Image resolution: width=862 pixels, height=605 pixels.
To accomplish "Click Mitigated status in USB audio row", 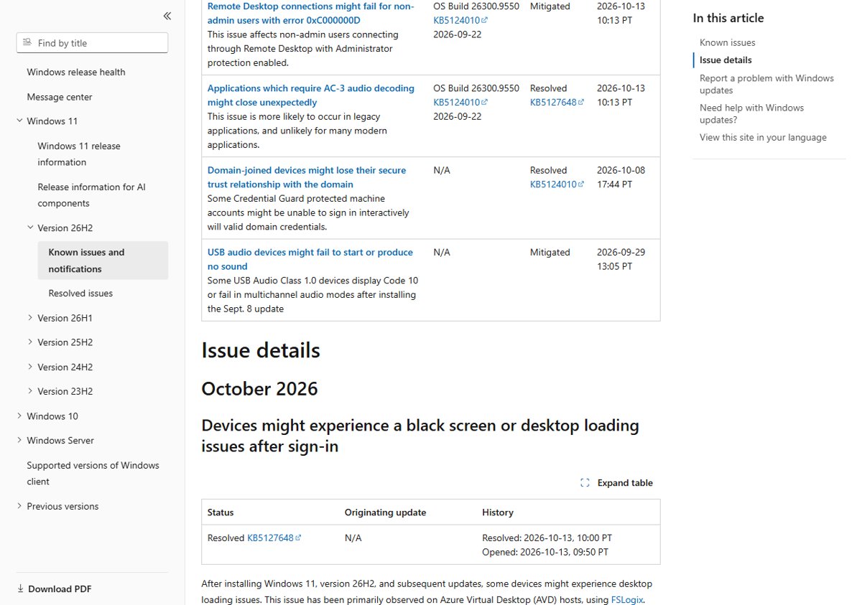I will click(550, 253).
